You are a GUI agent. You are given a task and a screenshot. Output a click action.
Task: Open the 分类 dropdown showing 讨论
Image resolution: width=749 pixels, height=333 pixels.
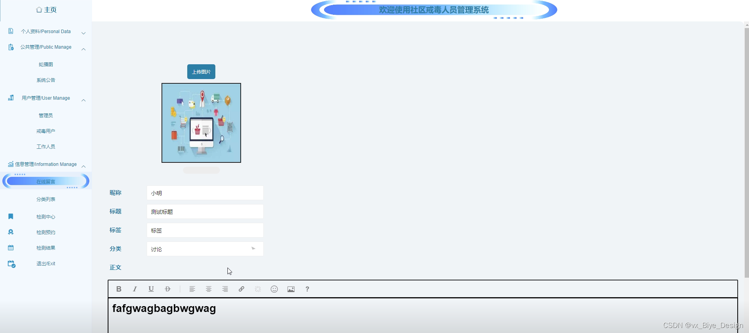coord(205,249)
